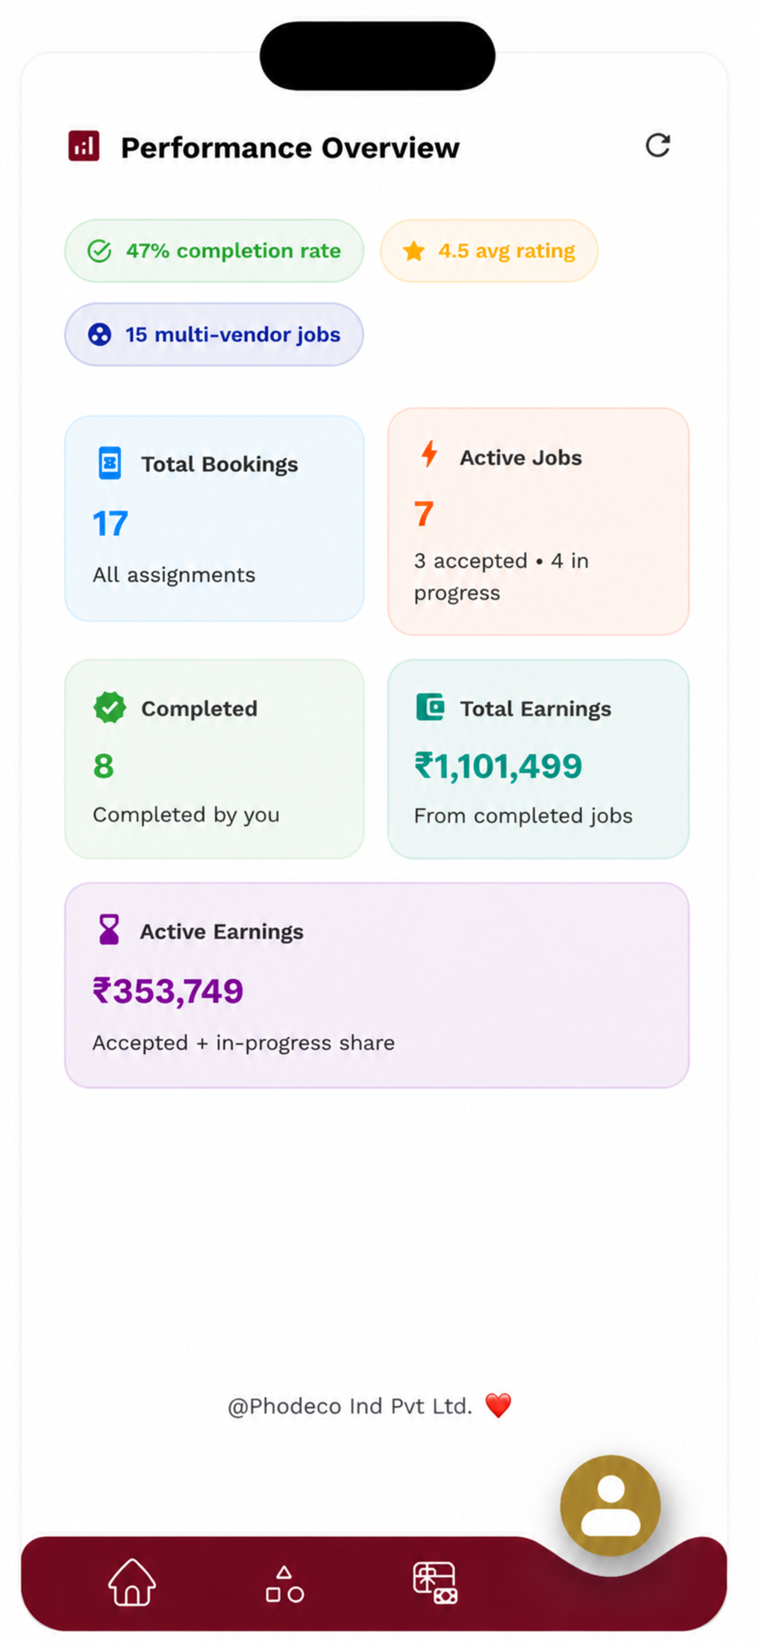The width and height of the screenshot is (758, 1642).
Task: Open the Active Jobs card
Action: tap(538, 522)
